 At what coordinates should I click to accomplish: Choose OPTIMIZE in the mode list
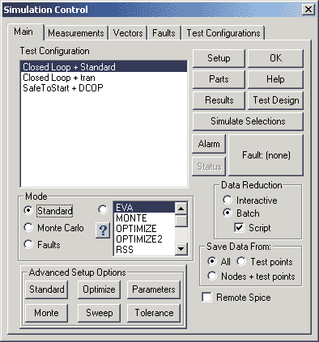click(144, 229)
